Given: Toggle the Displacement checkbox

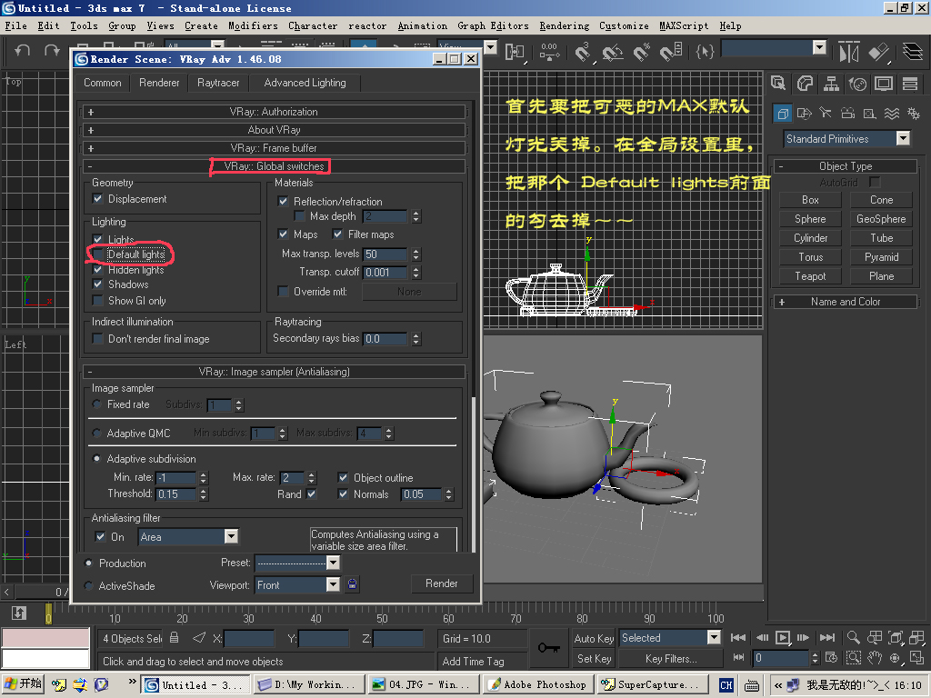Looking at the screenshot, I should coord(98,199).
